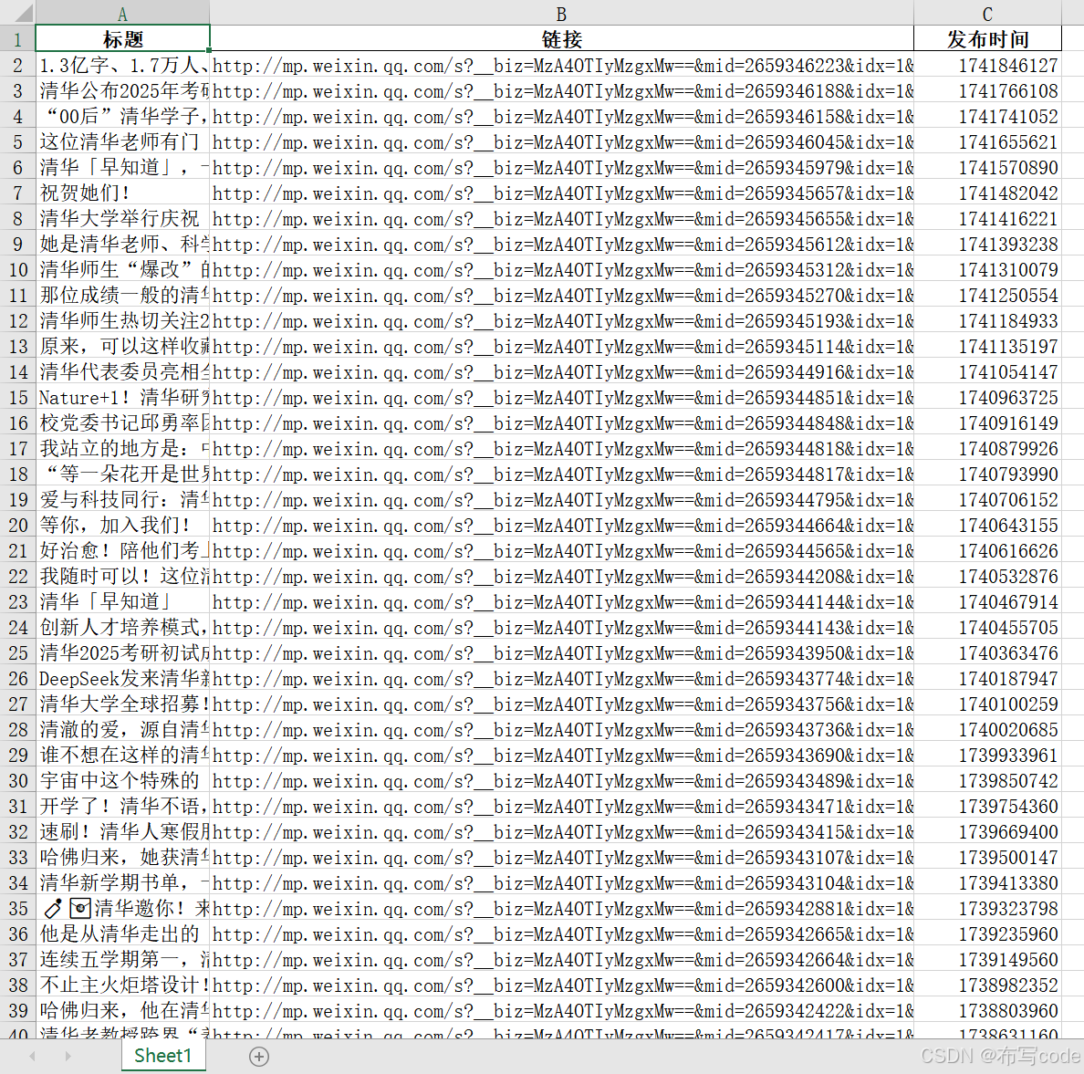Viewport: 1084px width, 1074px height.
Task: Click link cell with mid=2659344143
Action: coord(561,627)
